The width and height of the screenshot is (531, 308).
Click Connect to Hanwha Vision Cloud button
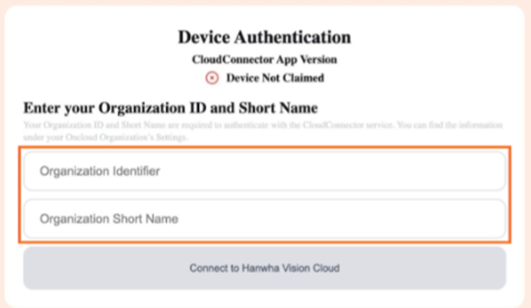pos(265,267)
